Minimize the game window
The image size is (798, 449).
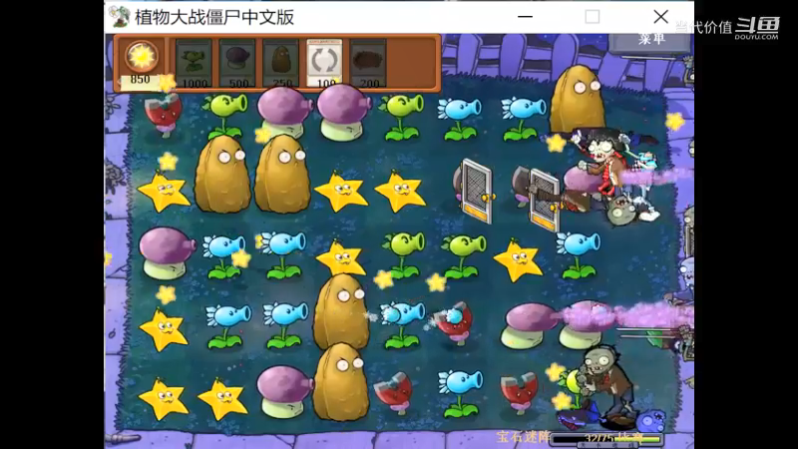click(x=525, y=17)
